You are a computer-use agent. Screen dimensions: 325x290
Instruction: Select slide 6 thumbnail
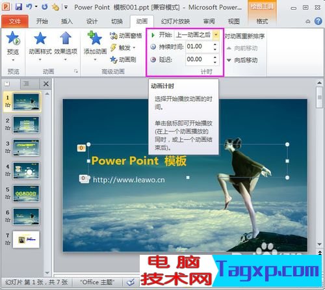coord(26,217)
